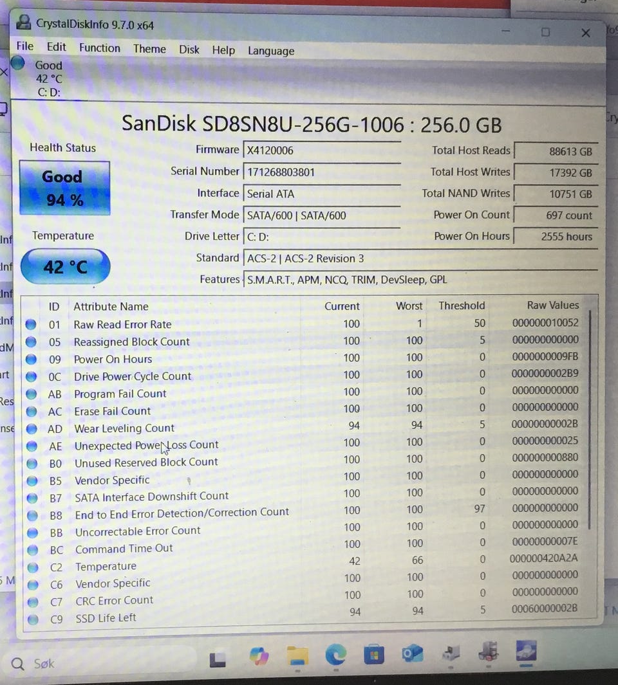Image resolution: width=618 pixels, height=685 pixels.
Task: Open the Edit menu
Action: point(56,47)
